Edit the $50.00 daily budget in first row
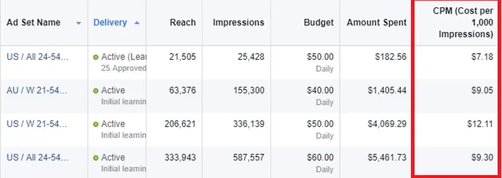 (x=321, y=57)
